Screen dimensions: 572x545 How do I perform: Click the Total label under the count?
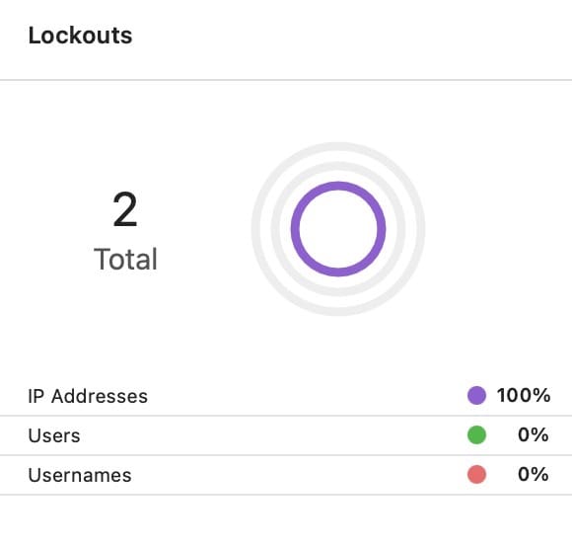[x=125, y=259]
